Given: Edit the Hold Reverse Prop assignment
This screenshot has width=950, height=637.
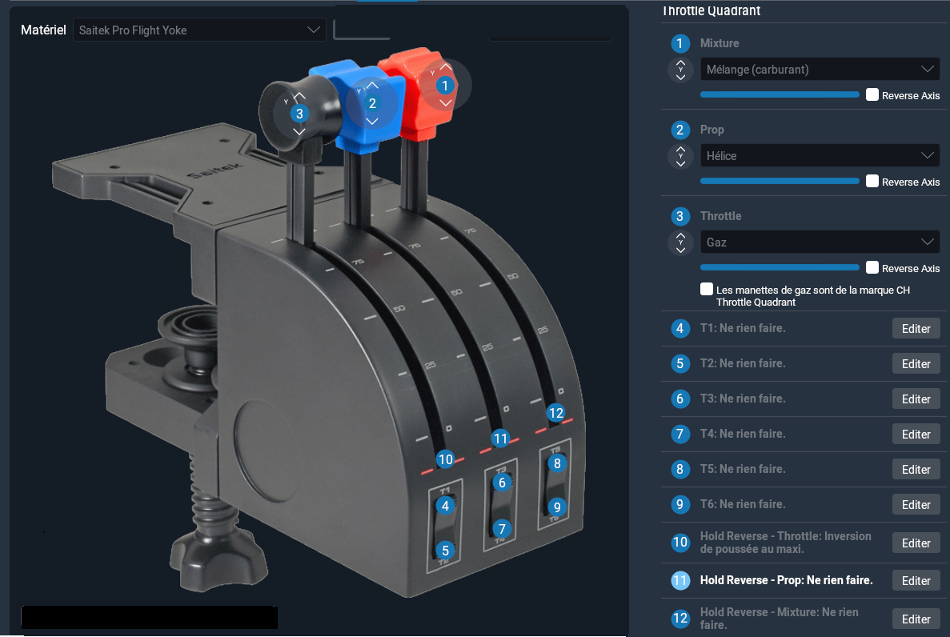Looking at the screenshot, I should coord(916,581).
